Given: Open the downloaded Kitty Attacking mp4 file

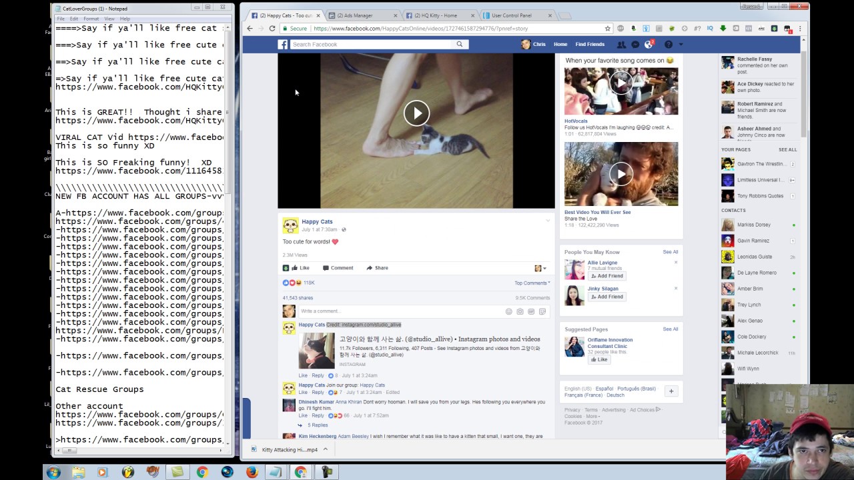Looking at the screenshot, I should tap(284, 450).
